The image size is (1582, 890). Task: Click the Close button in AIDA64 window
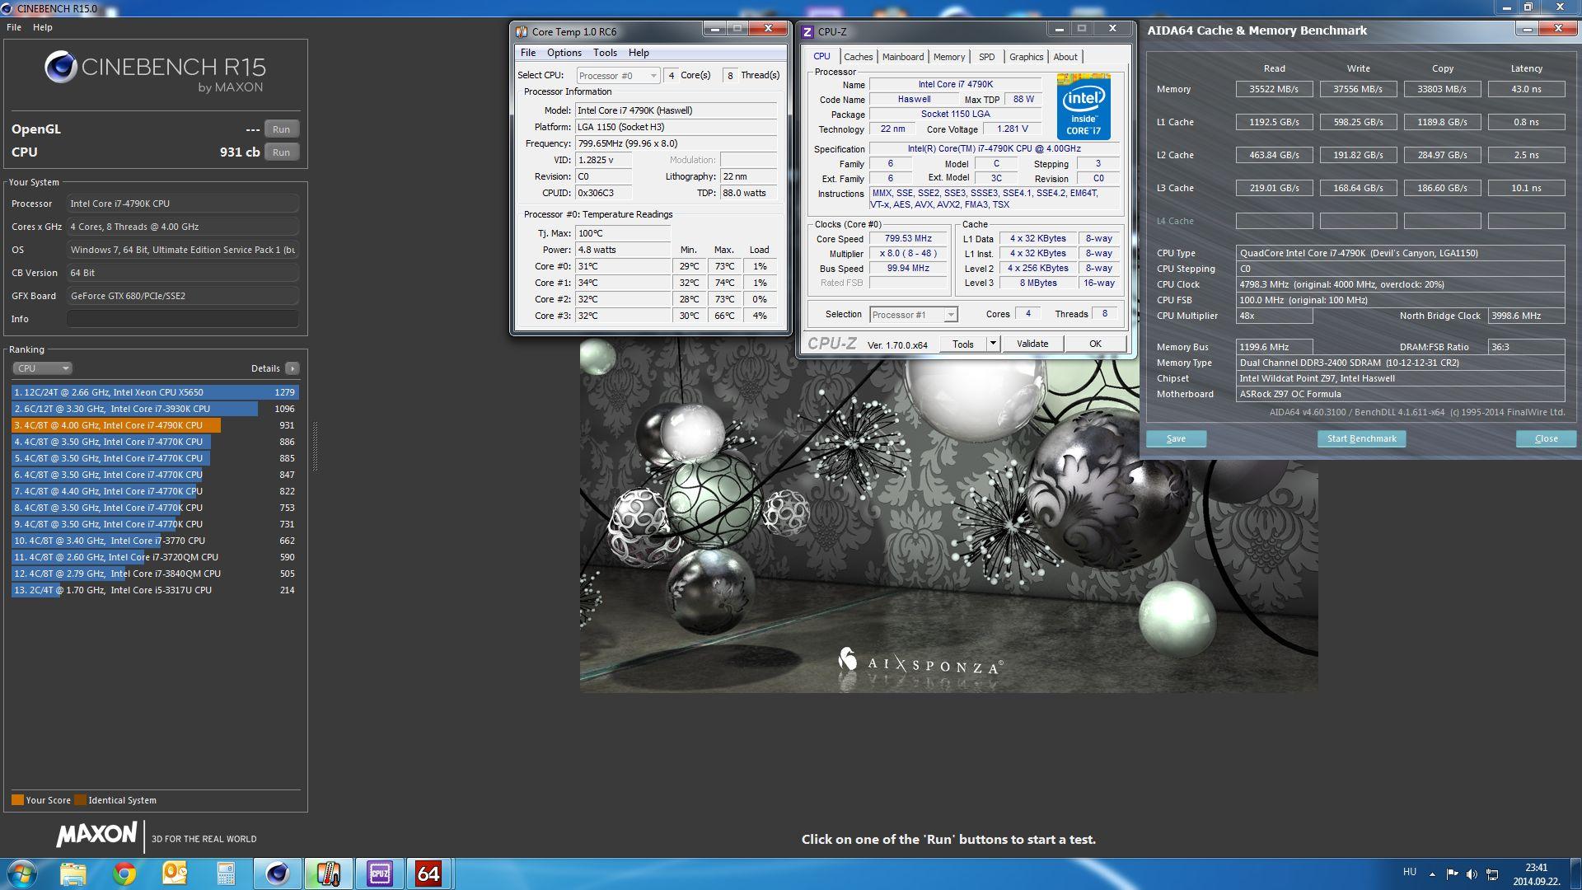1546,439
